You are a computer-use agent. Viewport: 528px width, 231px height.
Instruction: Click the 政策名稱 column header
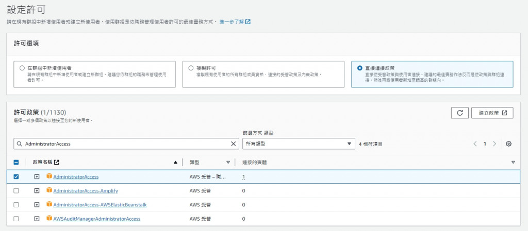42,163
